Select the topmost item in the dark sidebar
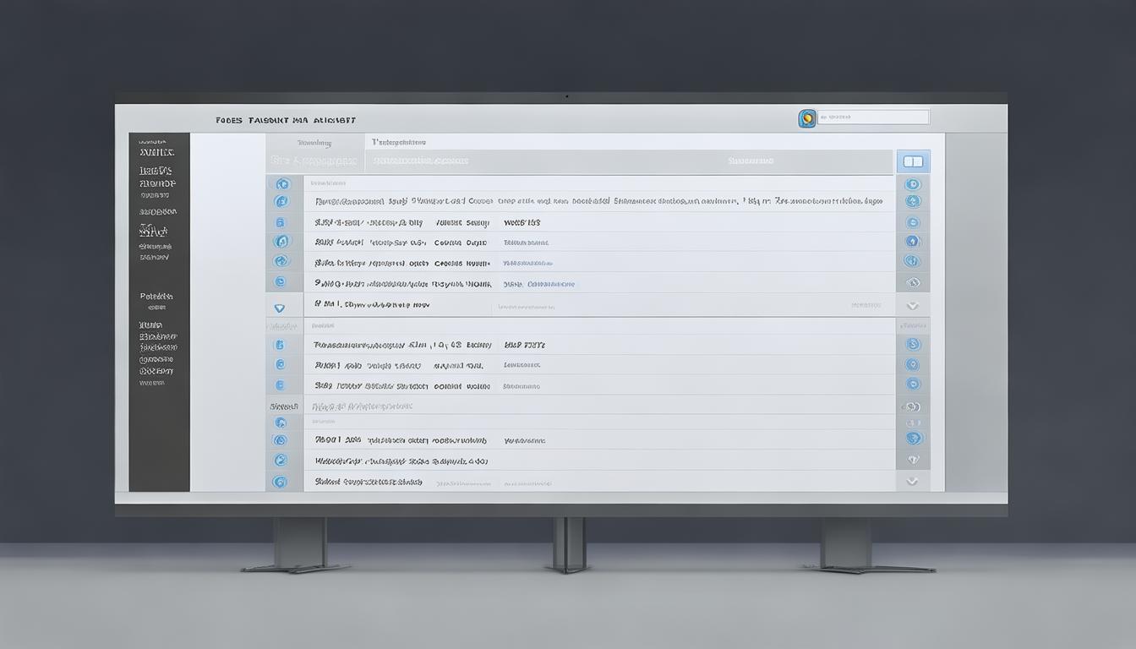 [x=156, y=152]
